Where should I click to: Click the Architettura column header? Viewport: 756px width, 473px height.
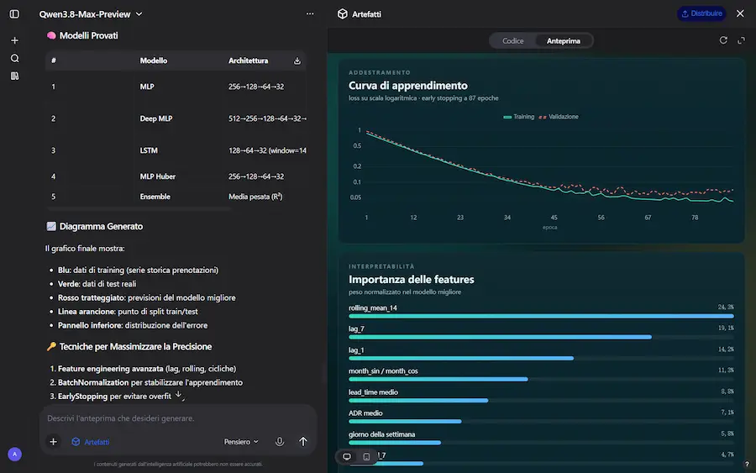click(248, 60)
